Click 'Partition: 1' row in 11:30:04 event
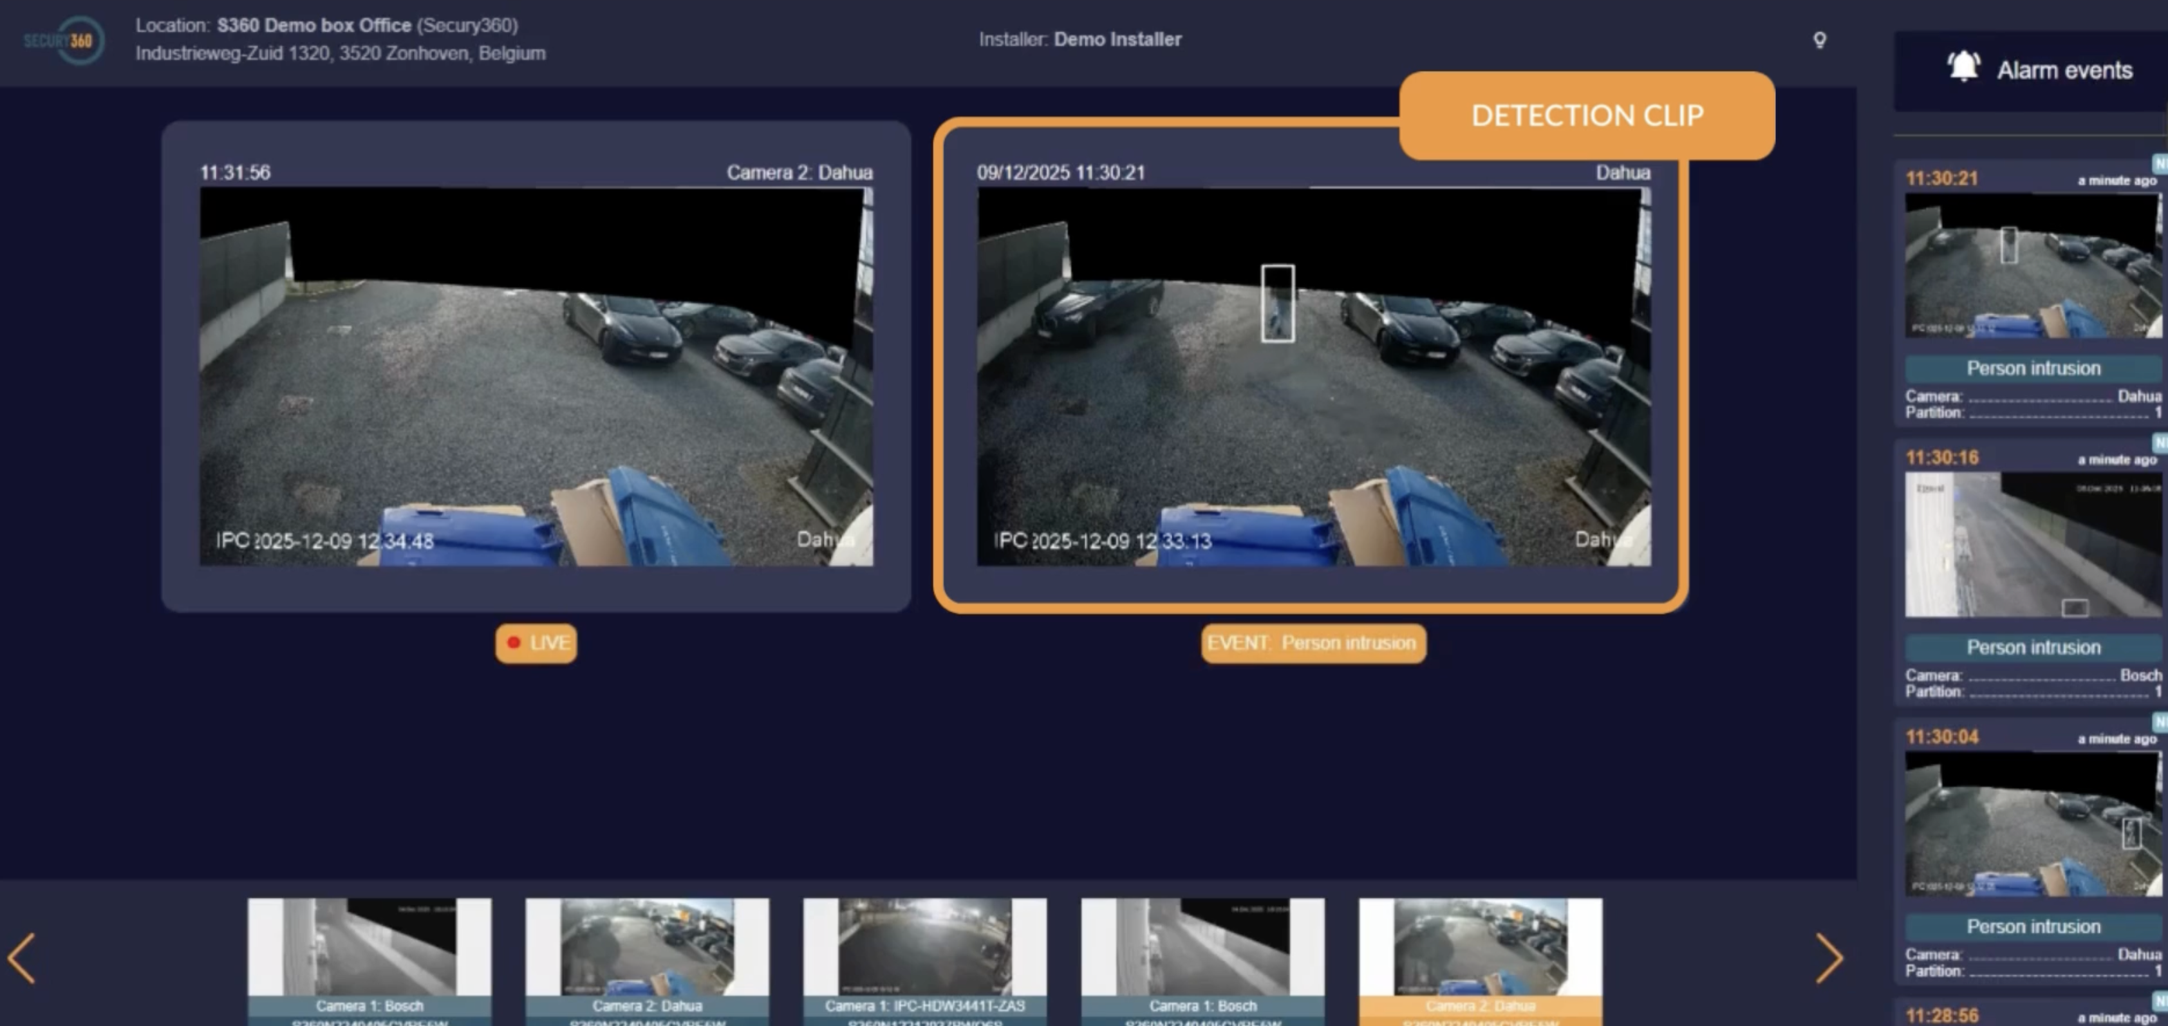Screen dimensions: 2168x1026 coord(2033,971)
